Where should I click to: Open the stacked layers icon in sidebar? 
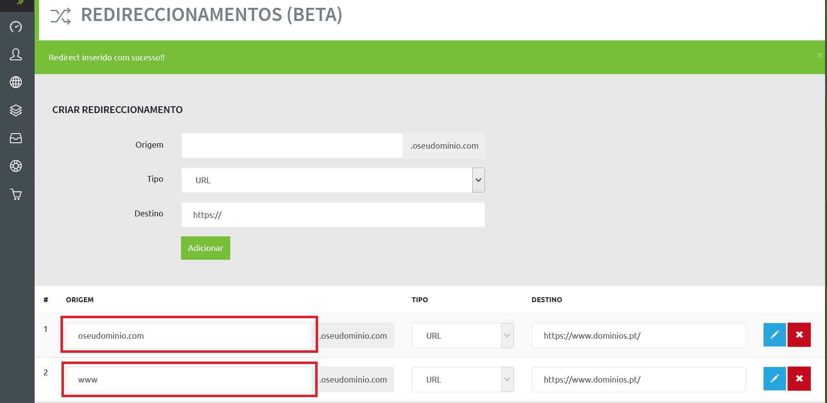click(16, 110)
